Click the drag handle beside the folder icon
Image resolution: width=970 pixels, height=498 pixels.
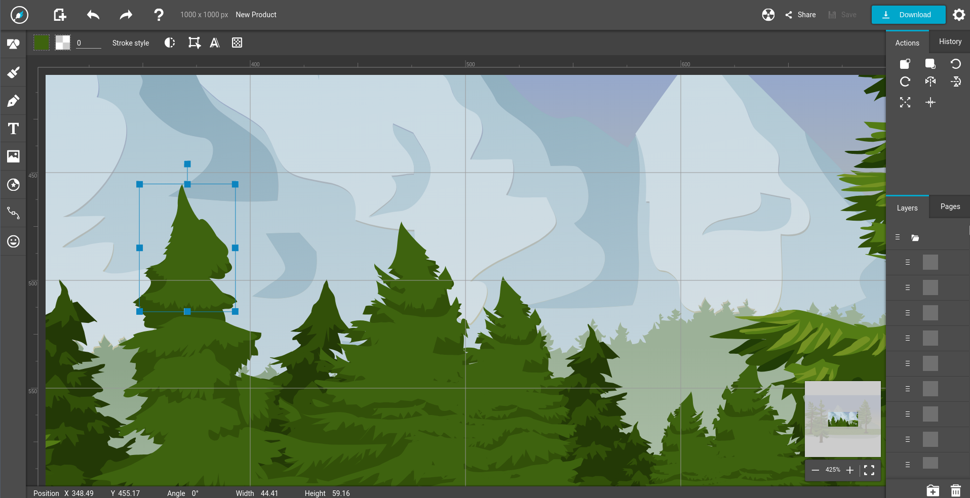tap(898, 237)
